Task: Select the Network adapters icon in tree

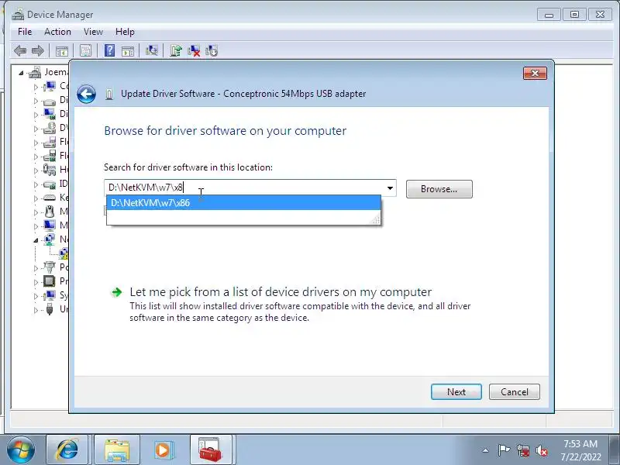Action: [50, 239]
